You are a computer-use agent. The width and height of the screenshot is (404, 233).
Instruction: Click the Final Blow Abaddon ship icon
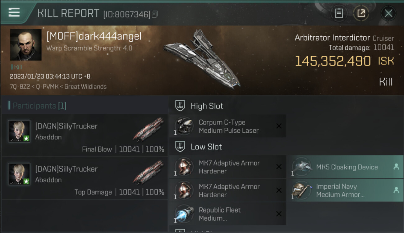[x=149, y=129]
